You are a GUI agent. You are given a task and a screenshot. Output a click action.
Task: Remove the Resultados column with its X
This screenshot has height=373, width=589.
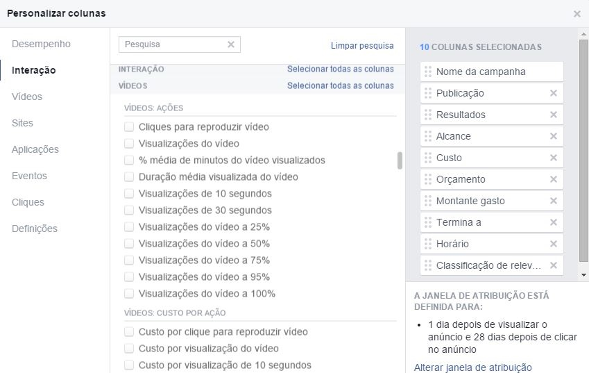554,115
